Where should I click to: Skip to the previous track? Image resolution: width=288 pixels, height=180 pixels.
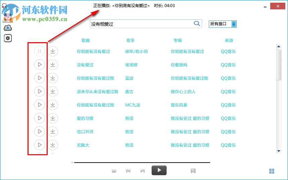pyautogui.click(x=128, y=171)
